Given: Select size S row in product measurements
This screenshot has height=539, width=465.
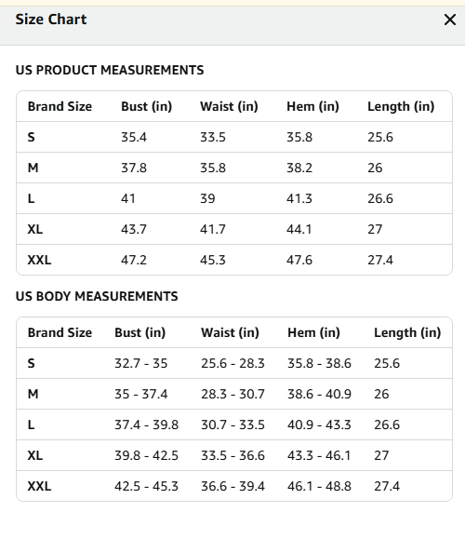Looking at the screenshot, I should coord(234,137).
